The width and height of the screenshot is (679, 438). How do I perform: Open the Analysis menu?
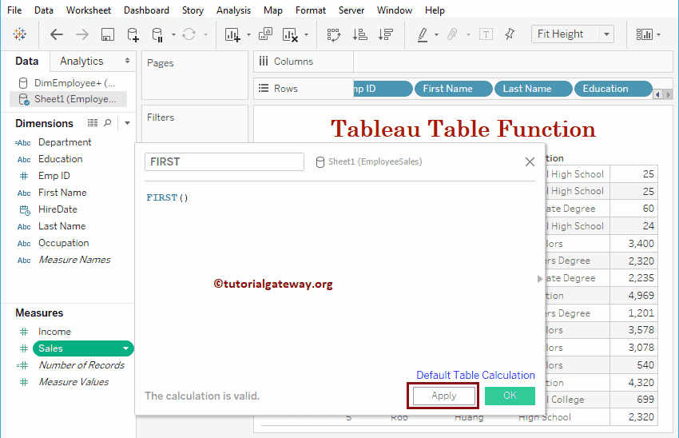233,10
